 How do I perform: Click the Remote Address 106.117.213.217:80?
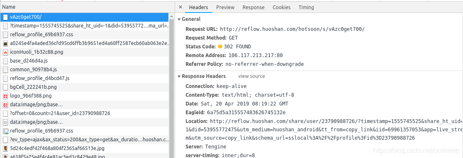(255, 55)
